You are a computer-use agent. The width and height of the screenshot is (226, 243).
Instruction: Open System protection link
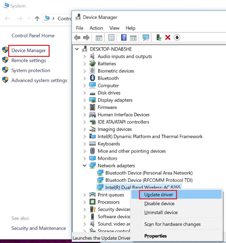31,71
